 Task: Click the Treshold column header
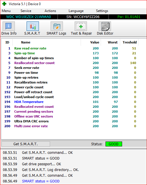pyautogui.click(x=130, y=42)
